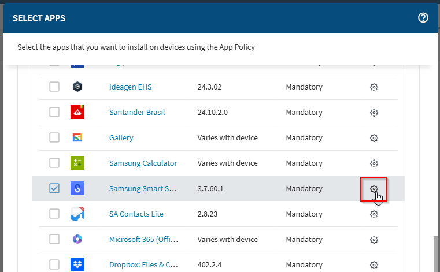Click version 3.7.60.1 text
Screen dimensions: 440x272
click(210, 188)
